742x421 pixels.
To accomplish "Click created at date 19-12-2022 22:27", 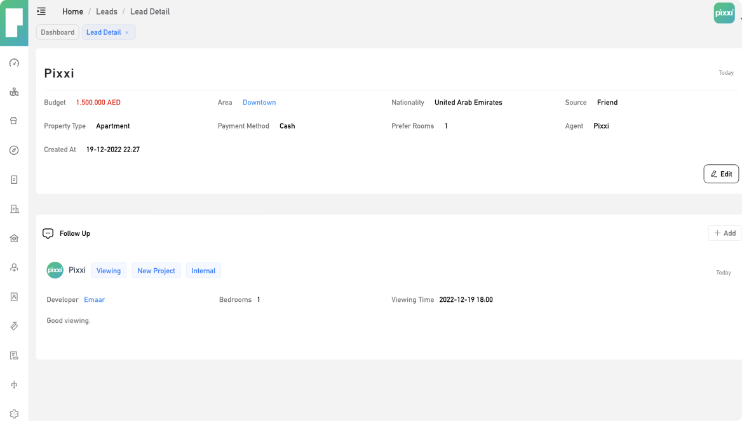I will click(113, 150).
